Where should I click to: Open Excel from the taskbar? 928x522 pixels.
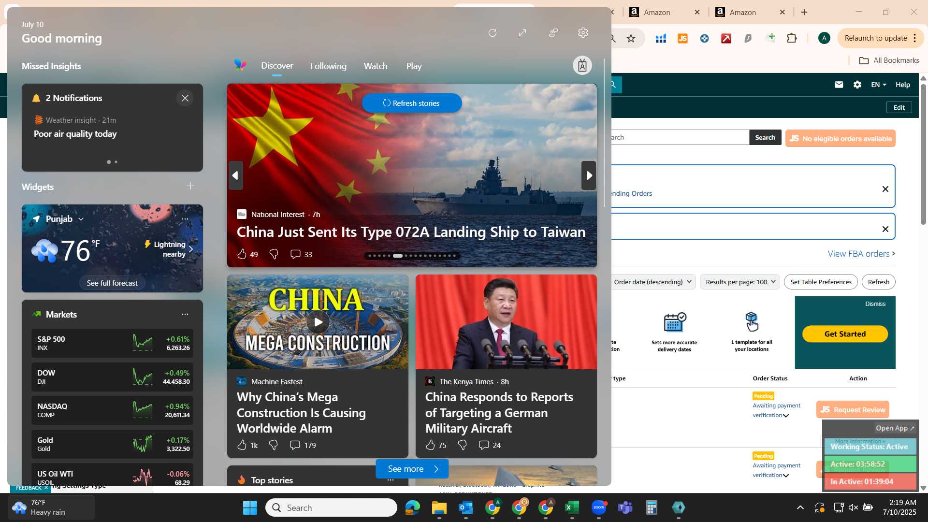[x=572, y=507]
